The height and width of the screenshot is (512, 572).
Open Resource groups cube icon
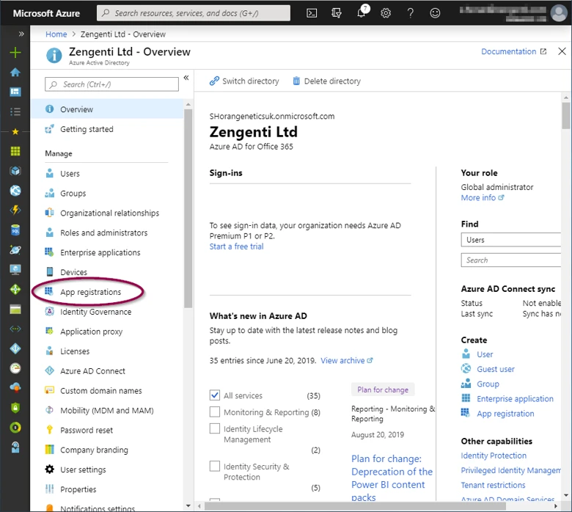pos(15,171)
